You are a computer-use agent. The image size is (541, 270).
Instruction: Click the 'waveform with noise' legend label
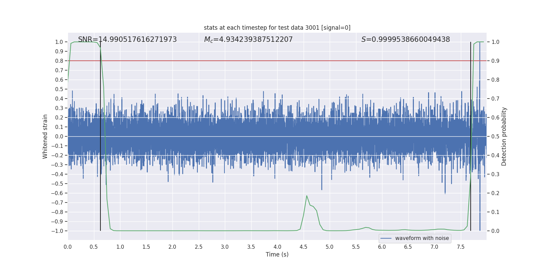click(422, 238)
